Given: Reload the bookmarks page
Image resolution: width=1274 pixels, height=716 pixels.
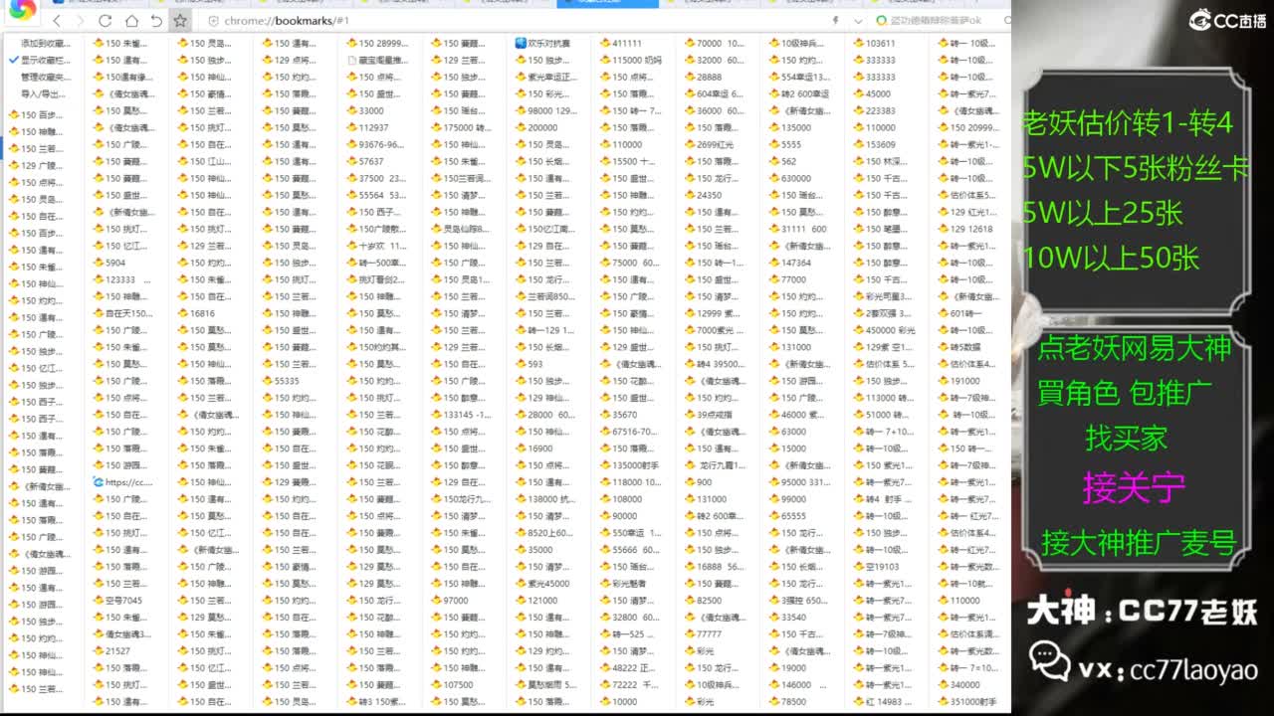Looking at the screenshot, I should coord(106,21).
